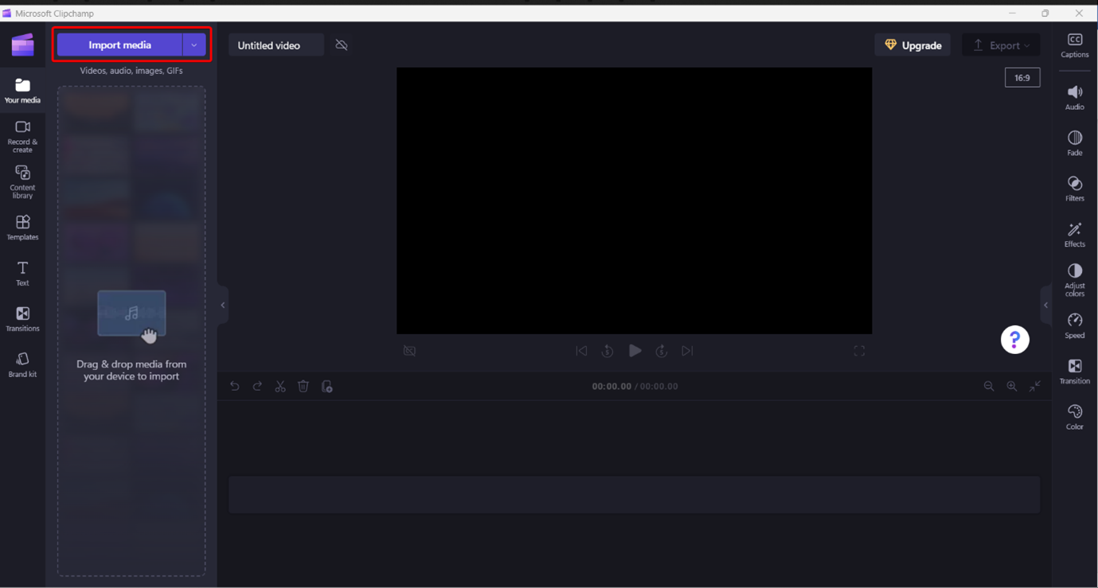Open the Speed panel

click(x=1075, y=325)
